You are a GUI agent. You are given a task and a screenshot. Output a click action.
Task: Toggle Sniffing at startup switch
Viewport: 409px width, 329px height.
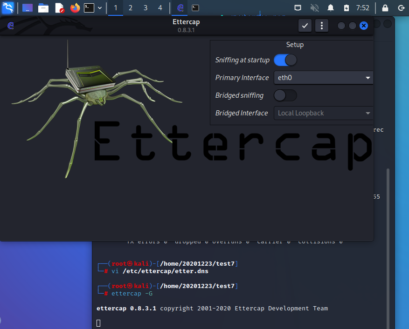[x=285, y=60]
